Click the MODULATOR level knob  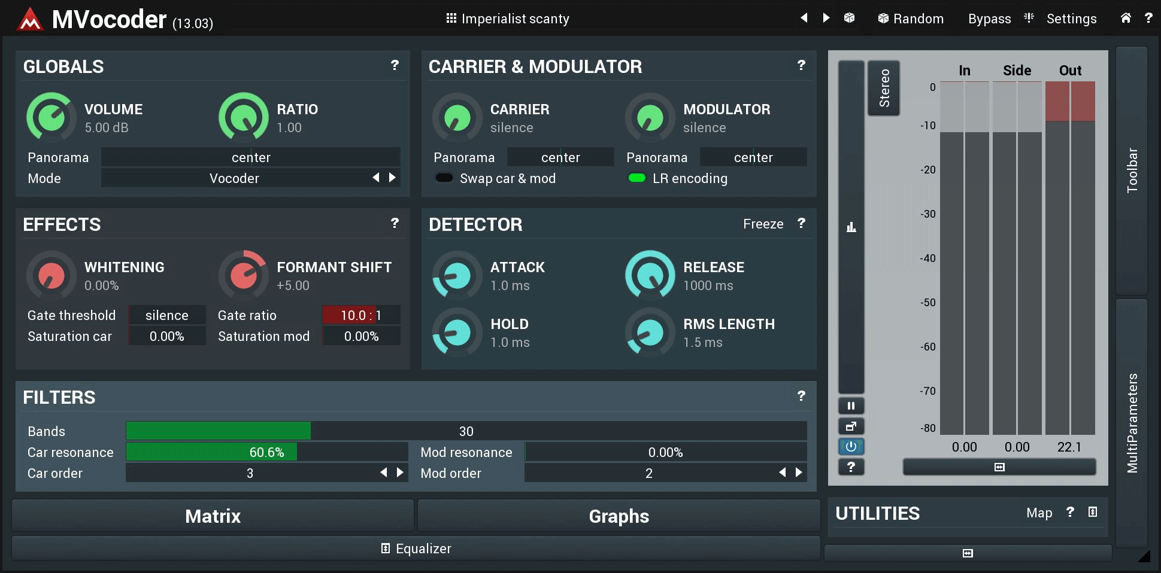tap(650, 117)
